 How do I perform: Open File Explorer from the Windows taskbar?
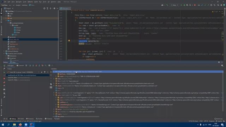point(14,125)
